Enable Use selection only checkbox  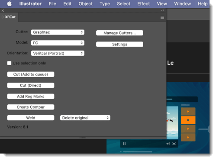pyautogui.click(x=9, y=63)
